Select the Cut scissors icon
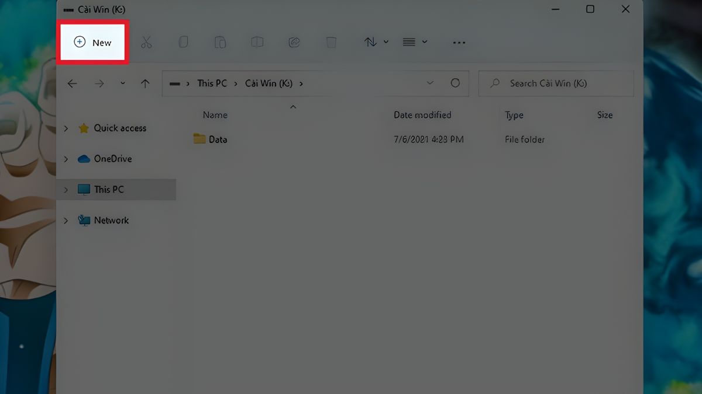This screenshot has width=702, height=394. pos(146,43)
